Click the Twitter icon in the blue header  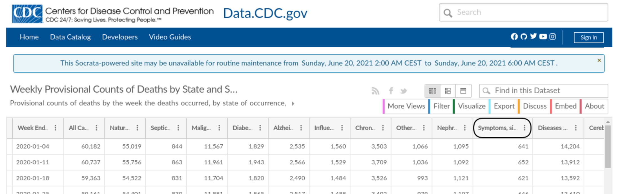click(x=533, y=36)
